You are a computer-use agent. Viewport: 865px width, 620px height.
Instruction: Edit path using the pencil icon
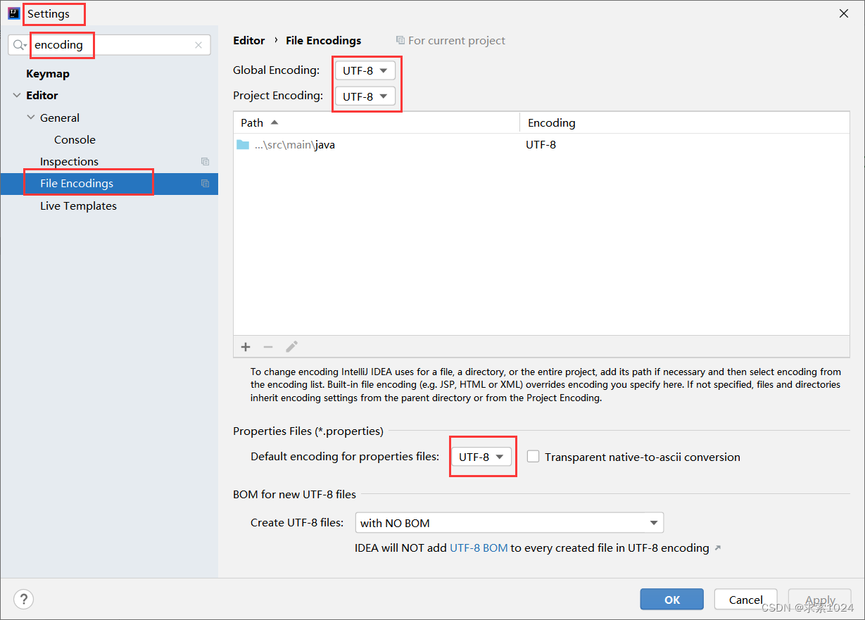tap(291, 346)
